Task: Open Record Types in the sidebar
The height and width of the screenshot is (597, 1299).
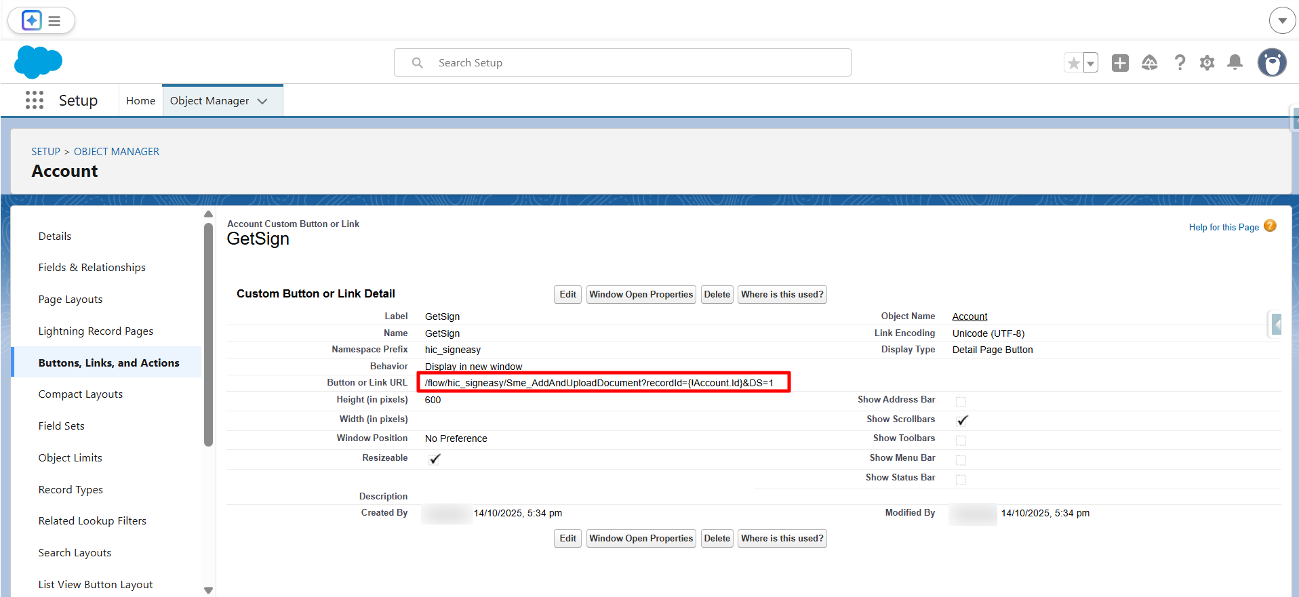Action: 71,490
